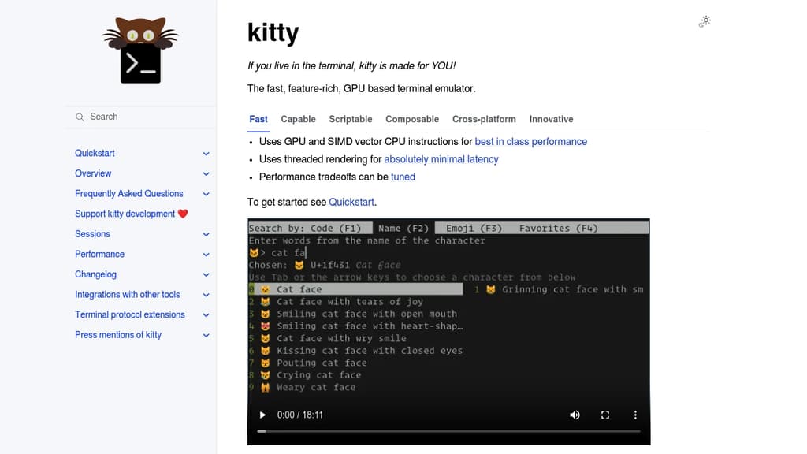807x454 pixels.
Task: Expand the Terminal protocol extensions section
Action: coord(206,314)
